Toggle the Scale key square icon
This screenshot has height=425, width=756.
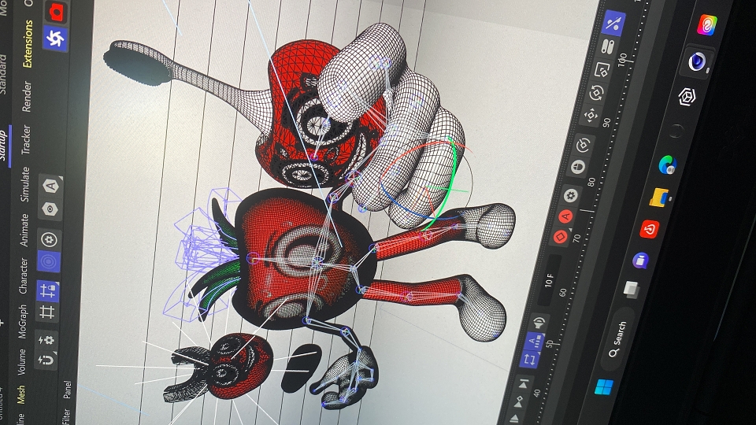tap(602, 70)
